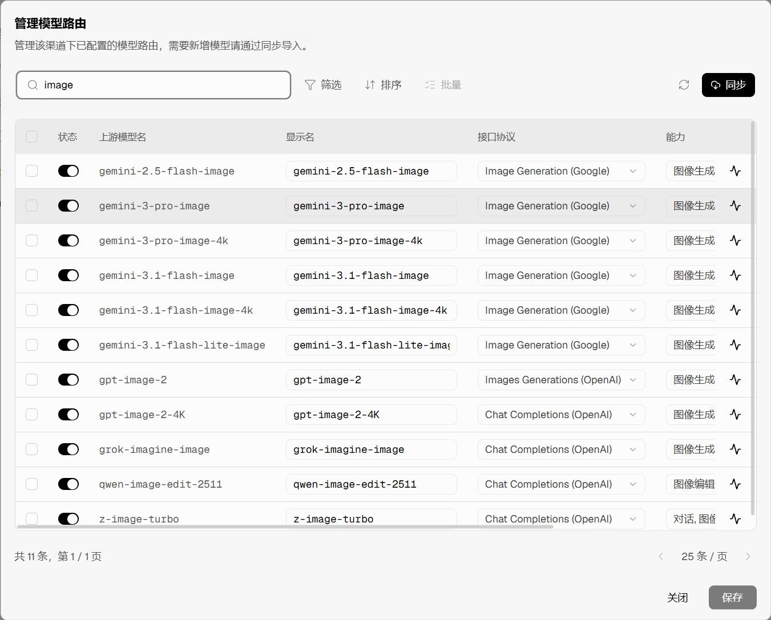Viewport: 771px width, 620px height.
Task: Click pulse icon for z-image-turbo
Action: 735,519
